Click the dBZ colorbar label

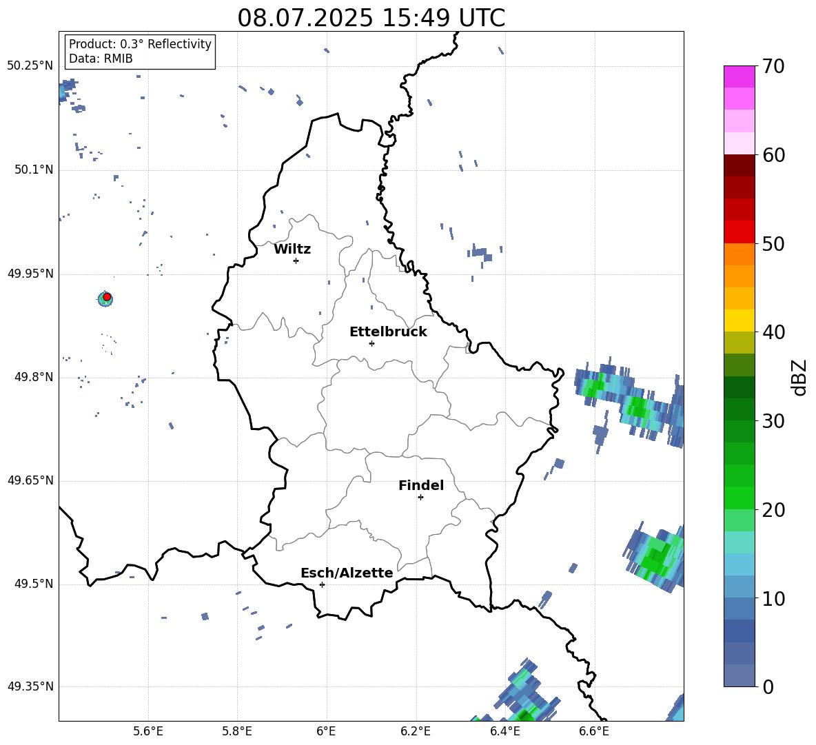click(x=800, y=377)
